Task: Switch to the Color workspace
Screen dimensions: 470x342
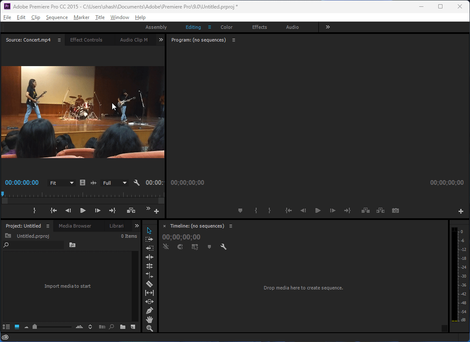Action: coord(227,27)
